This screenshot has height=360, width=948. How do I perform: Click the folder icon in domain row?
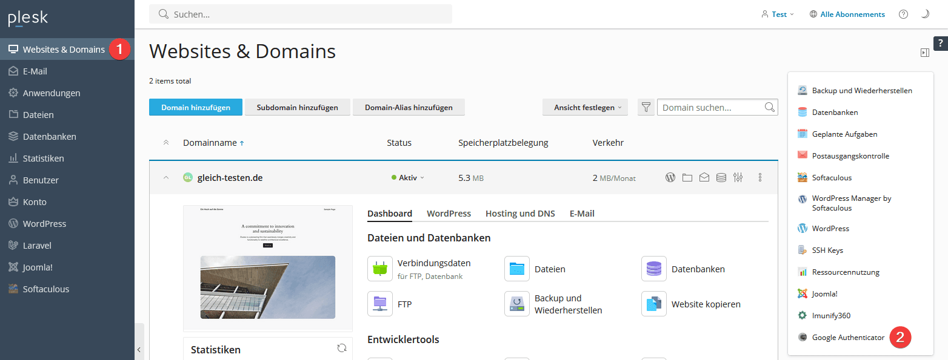click(x=687, y=178)
